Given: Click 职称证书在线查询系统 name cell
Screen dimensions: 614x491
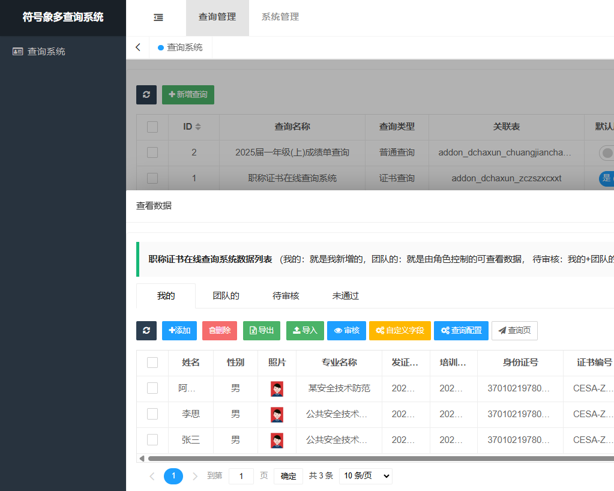Looking at the screenshot, I should [292, 178].
